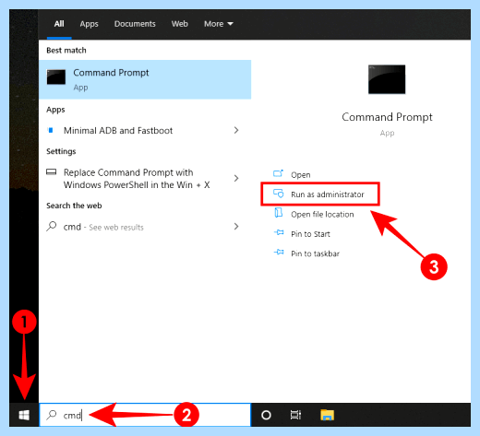Open Cortana circle icon on taskbar
480x436 pixels.
pyautogui.click(x=266, y=415)
